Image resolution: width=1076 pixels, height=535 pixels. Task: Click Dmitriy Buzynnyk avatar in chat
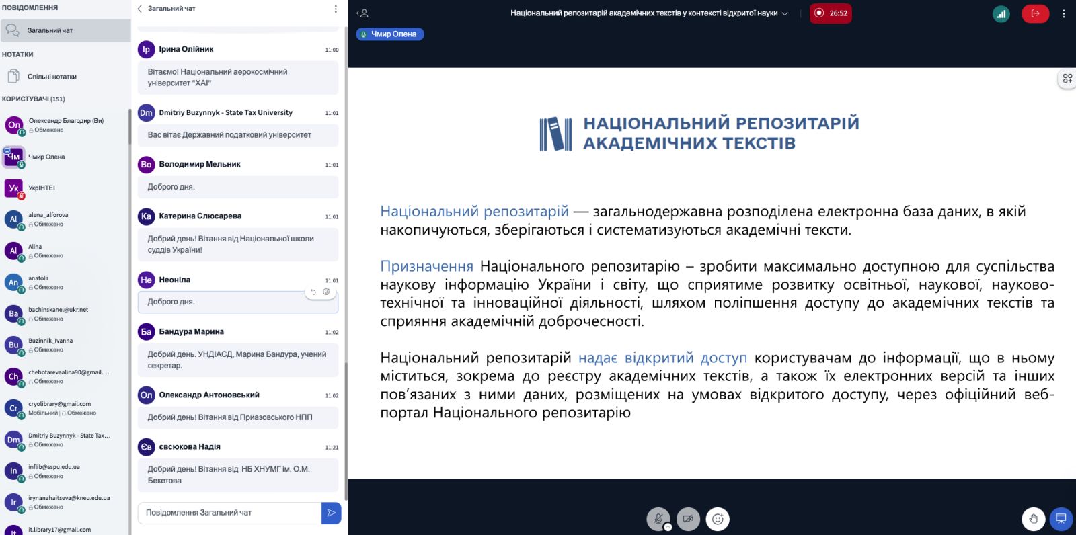[x=146, y=112]
